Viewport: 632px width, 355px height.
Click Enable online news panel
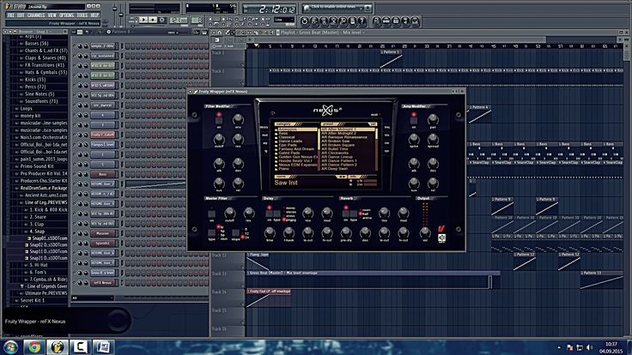click(337, 8)
